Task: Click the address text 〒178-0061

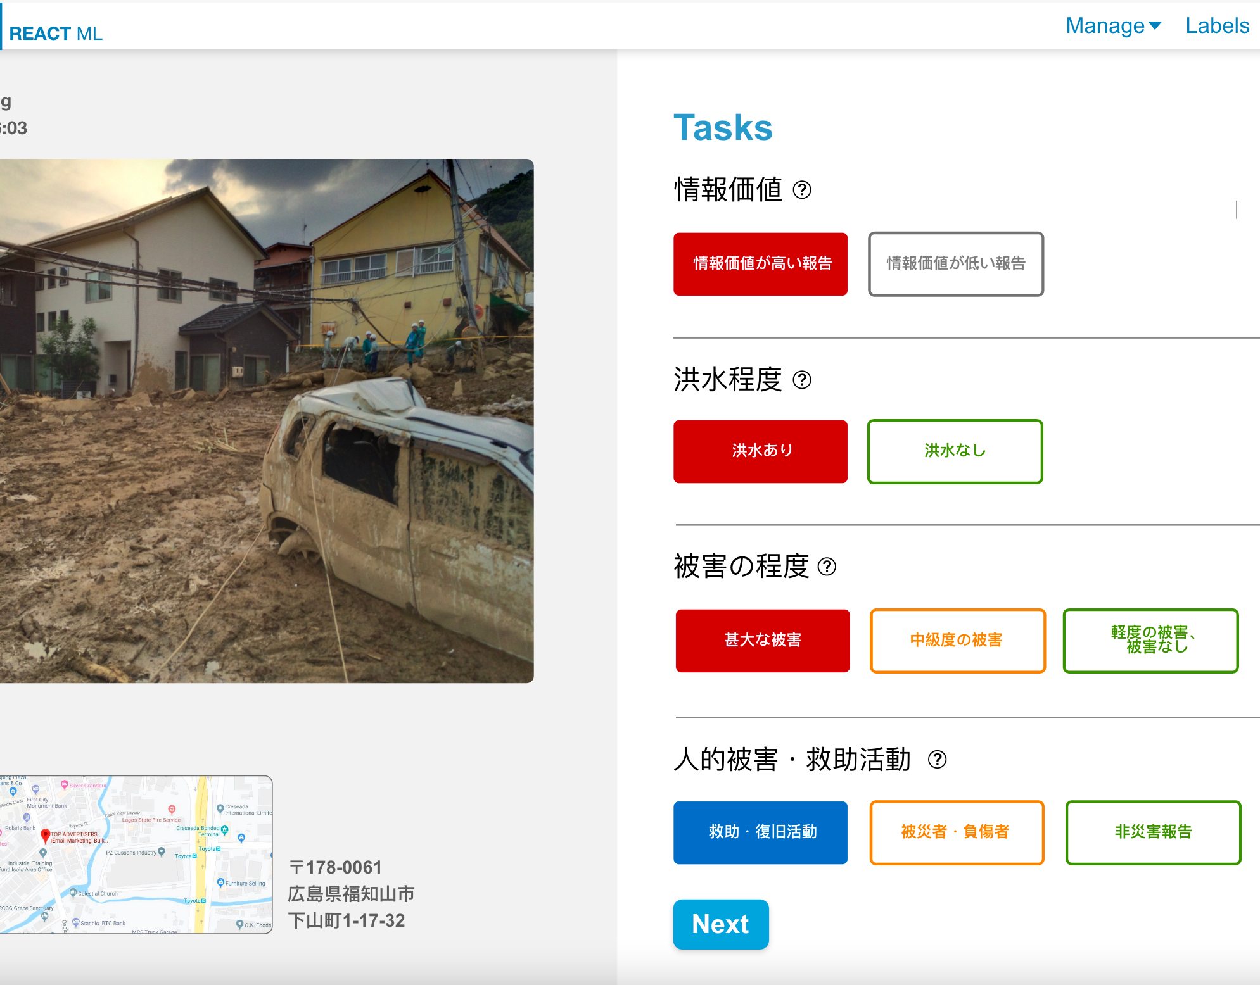Action: pos(335,867)
